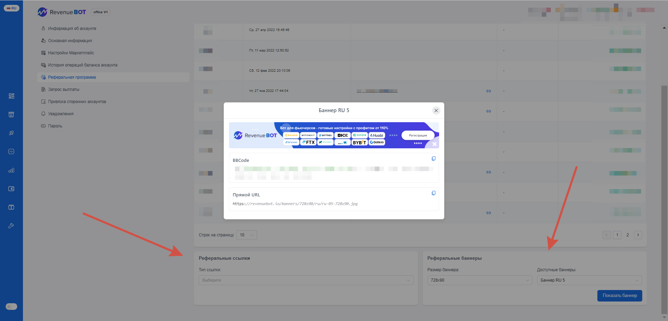Open the Тип ссылки dropdown
Image resolution: width=668 pixels, height=321 pixels.
[x=306, y=280]
